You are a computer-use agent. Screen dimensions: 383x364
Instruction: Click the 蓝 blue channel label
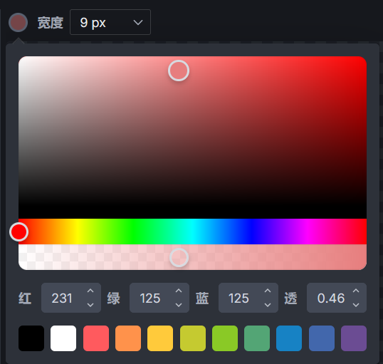point(202,298)
